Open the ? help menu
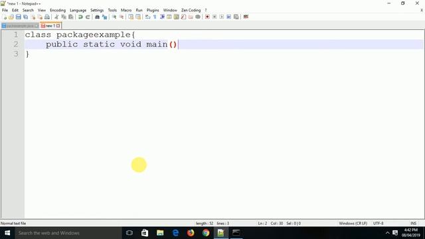This screenshot has width=425, height=239. (x=206, y=10)
